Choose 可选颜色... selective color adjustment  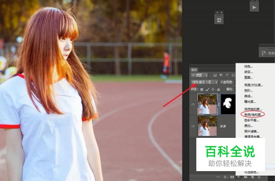coord(252,172)
